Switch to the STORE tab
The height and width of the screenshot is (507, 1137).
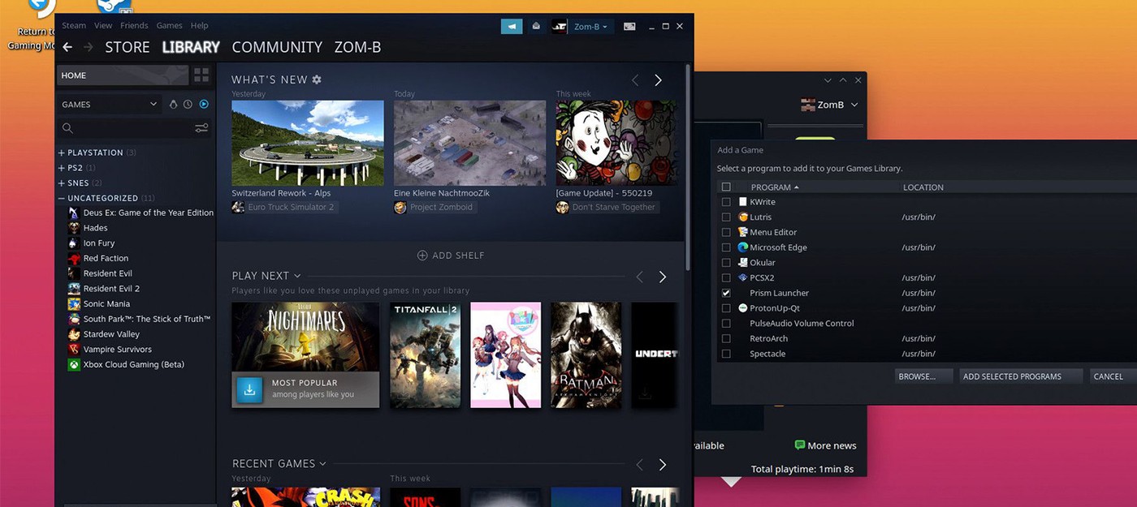click(128, 47)
